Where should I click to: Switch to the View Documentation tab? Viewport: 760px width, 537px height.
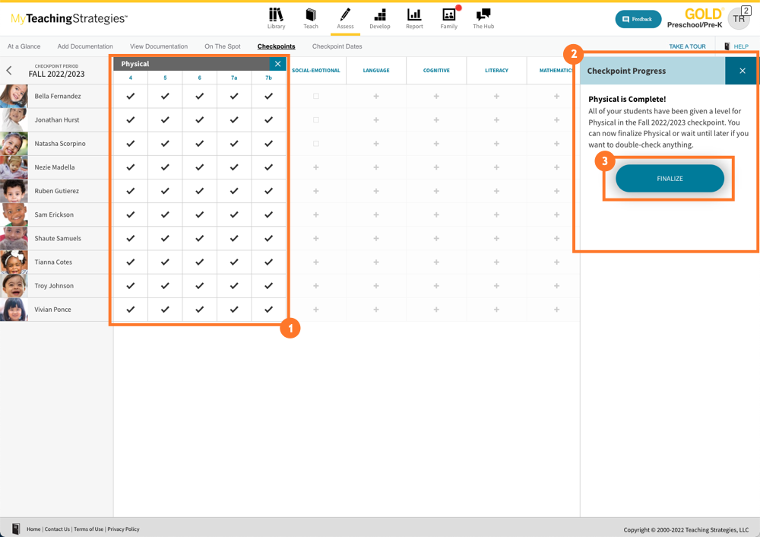[x=158, y=46]
